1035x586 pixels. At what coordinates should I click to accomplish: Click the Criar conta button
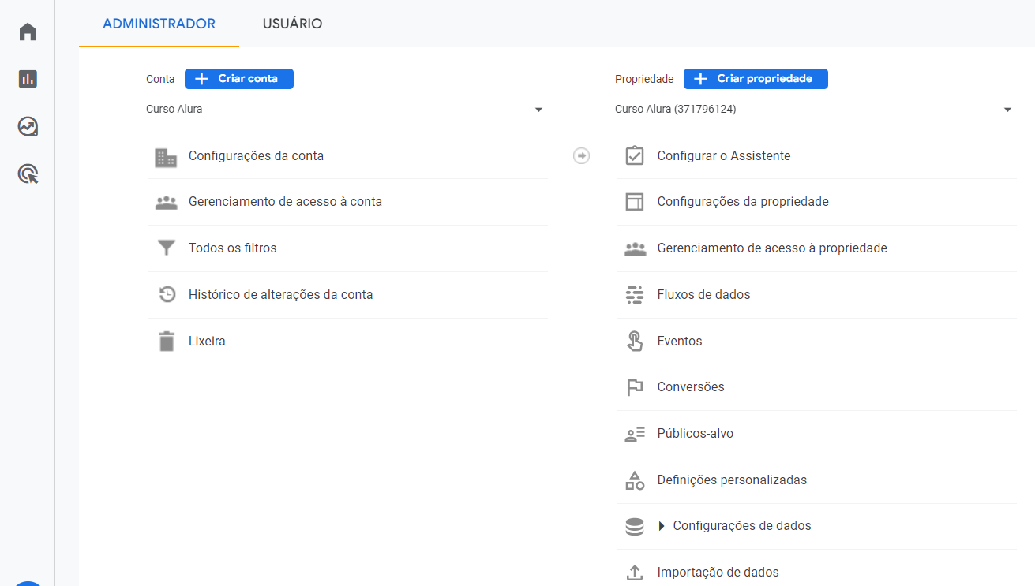click(239, 79)
